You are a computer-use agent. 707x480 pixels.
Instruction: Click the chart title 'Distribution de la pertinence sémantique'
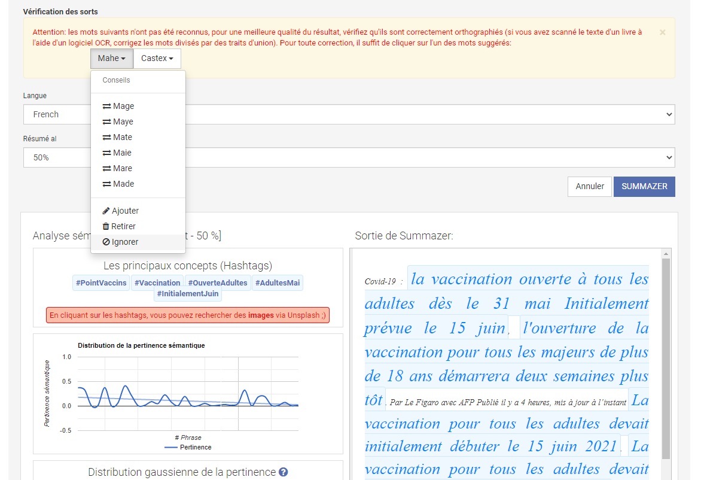click(x=141, y=345)
